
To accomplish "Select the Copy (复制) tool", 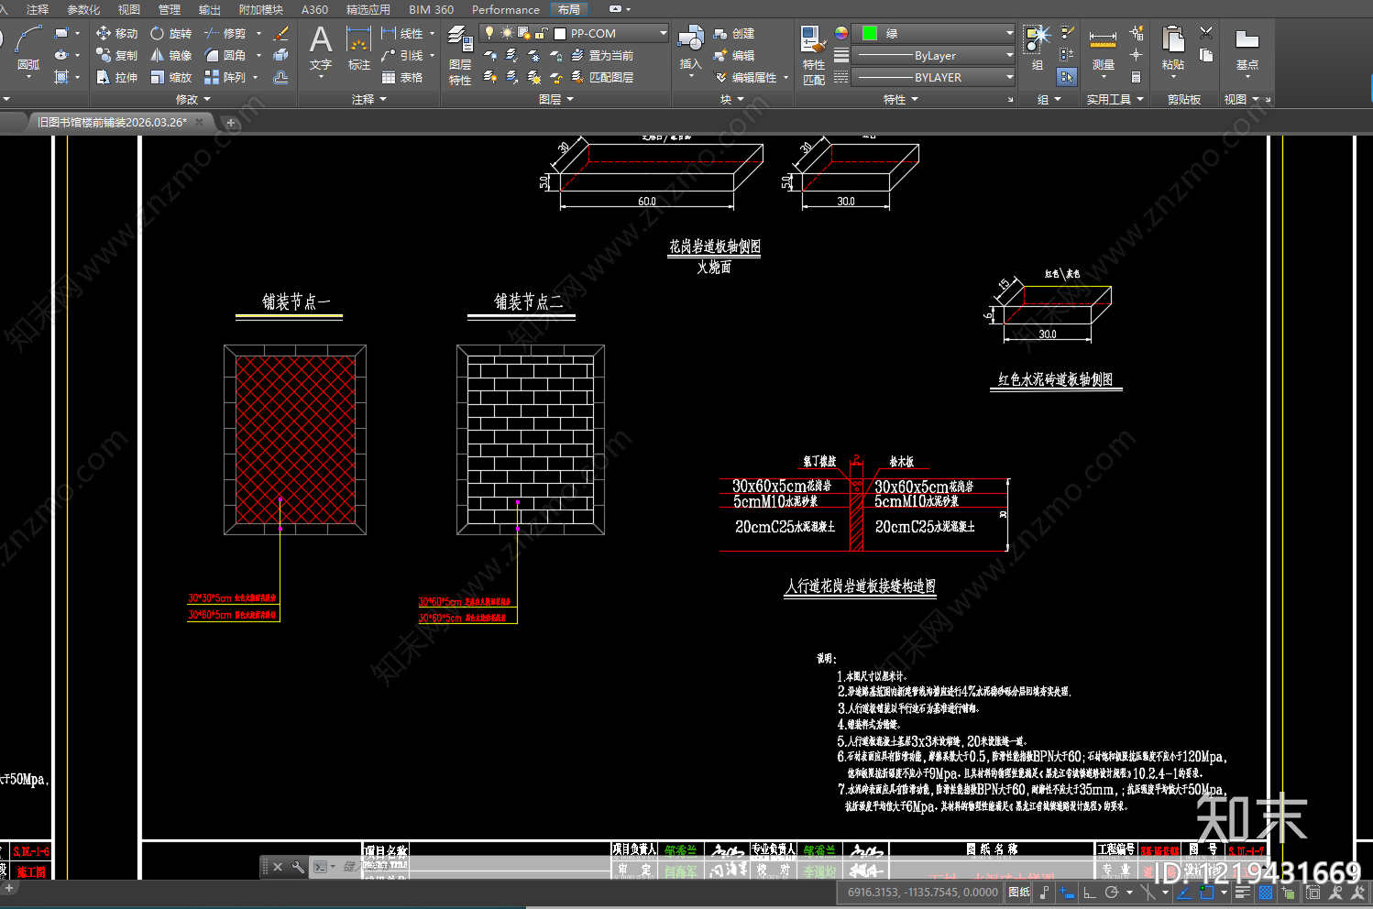I will pos(116,55).
